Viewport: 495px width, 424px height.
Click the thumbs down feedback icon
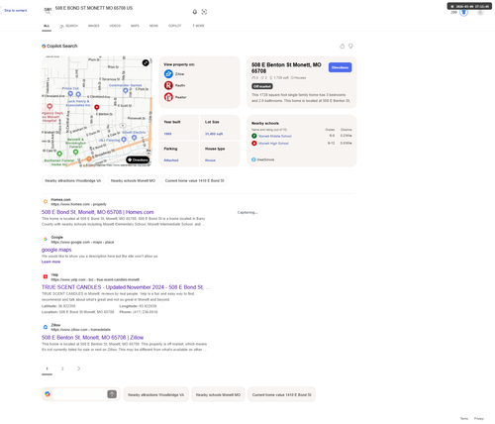[x=350, y=47]
